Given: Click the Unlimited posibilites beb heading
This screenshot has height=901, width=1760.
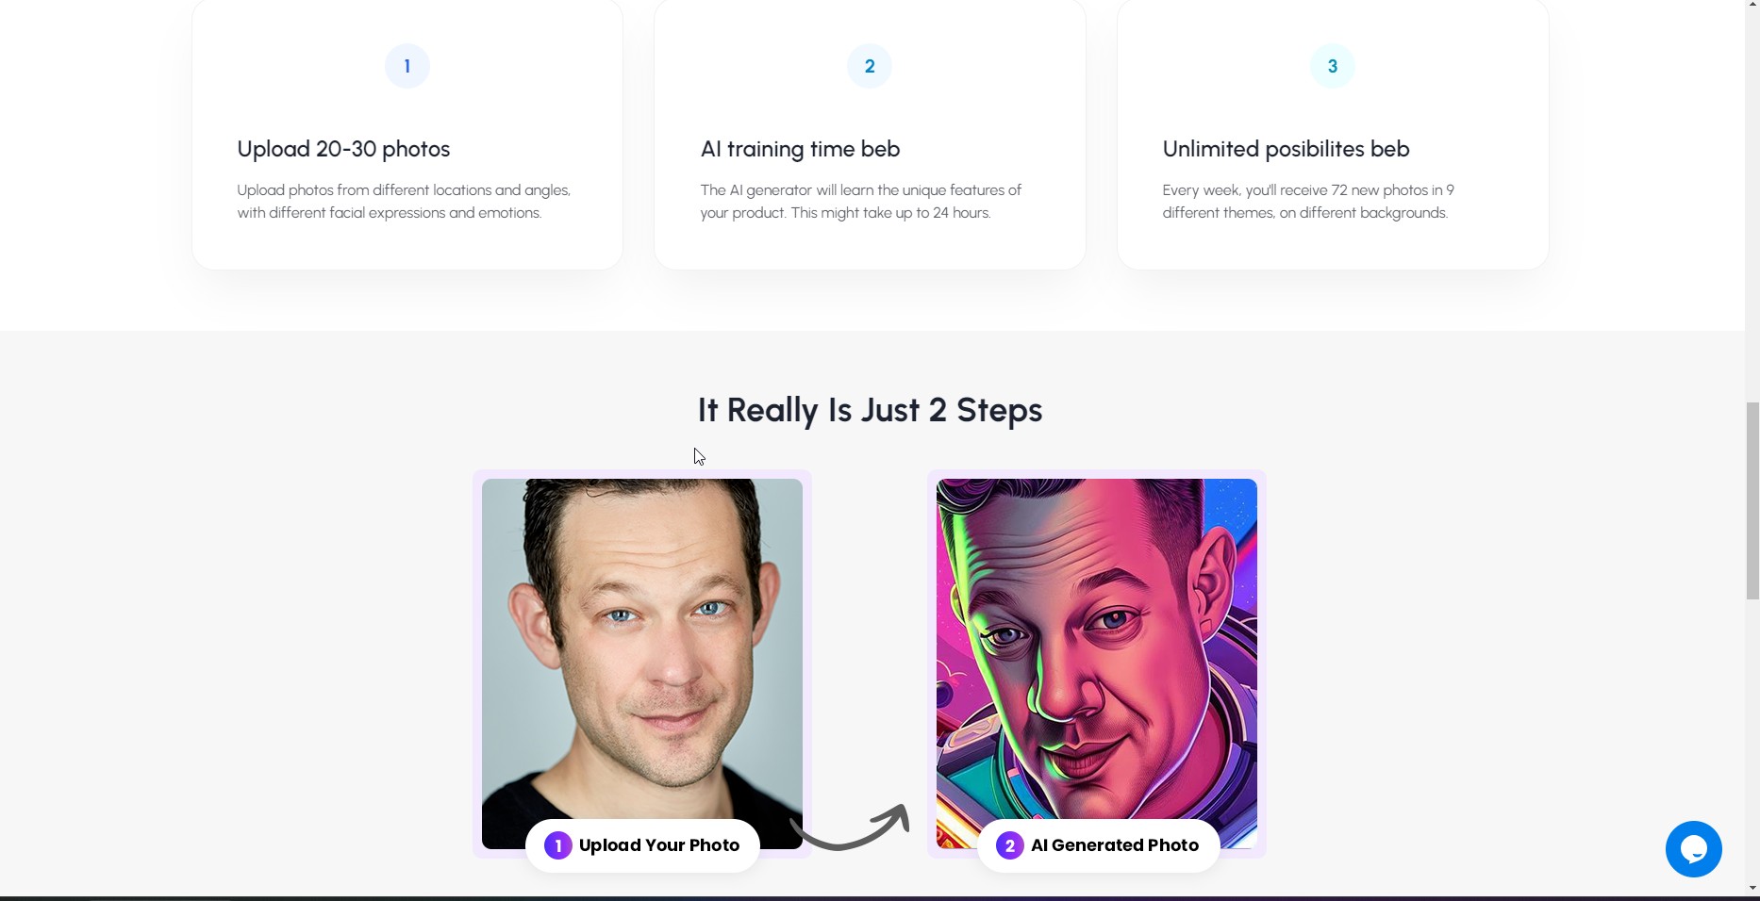Looking at the screenshot, I should 1286,149.
